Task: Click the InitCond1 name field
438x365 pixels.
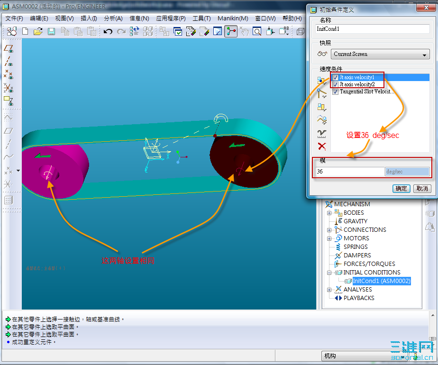Action: click(x=373, y=29)
